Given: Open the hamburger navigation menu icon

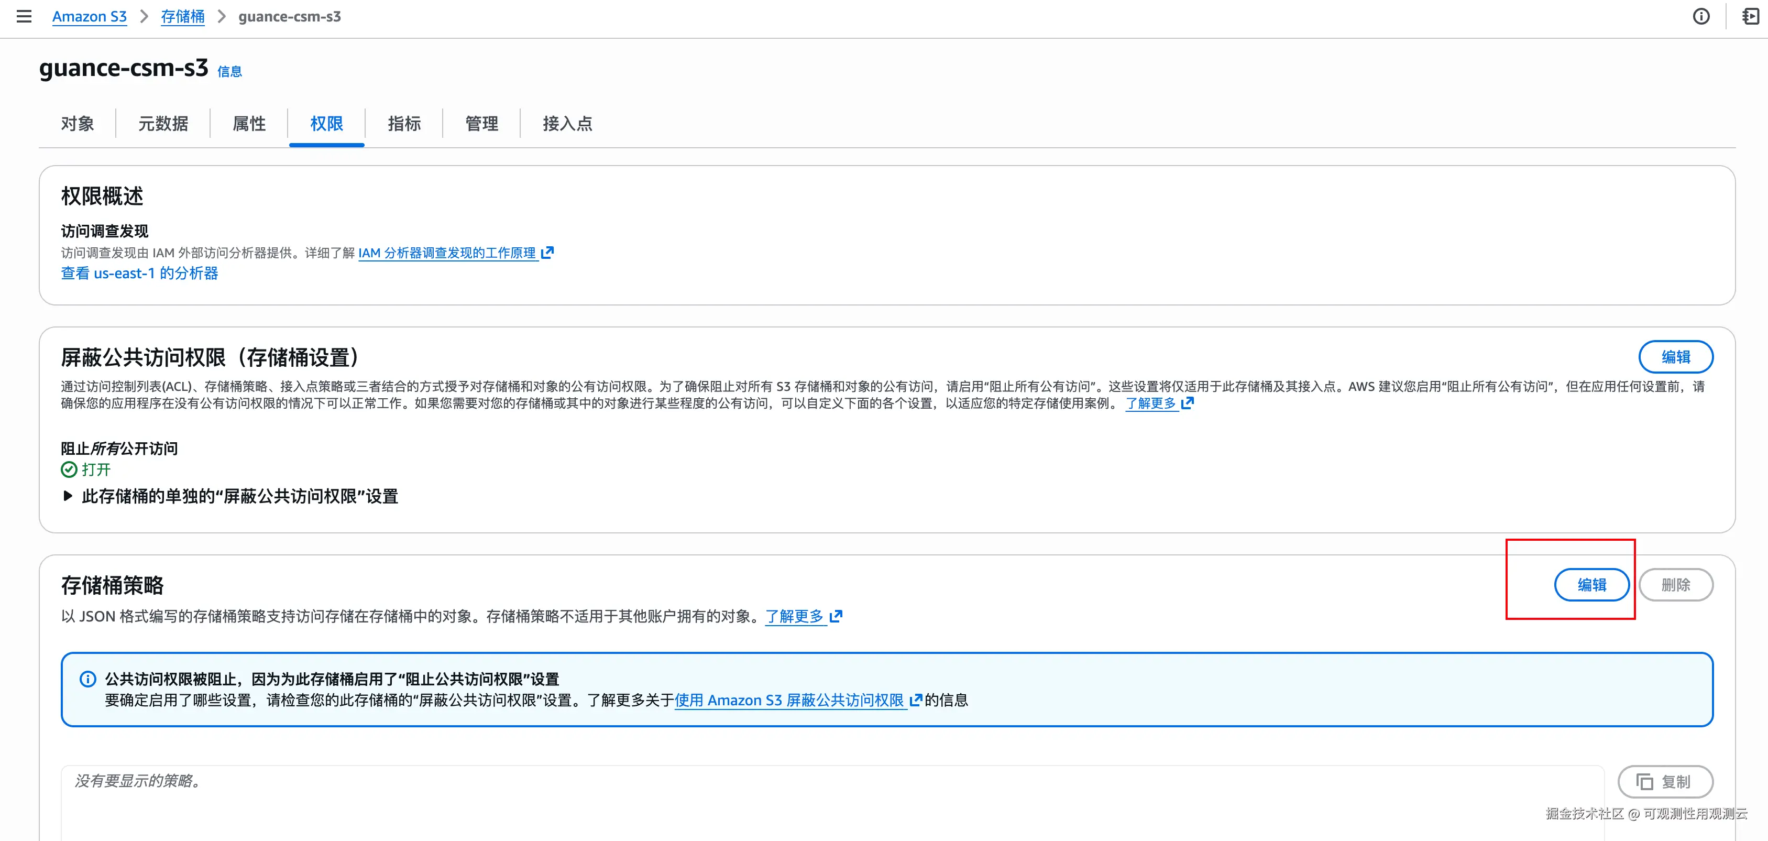Looking at the screenshot, I should click(24, 16).
